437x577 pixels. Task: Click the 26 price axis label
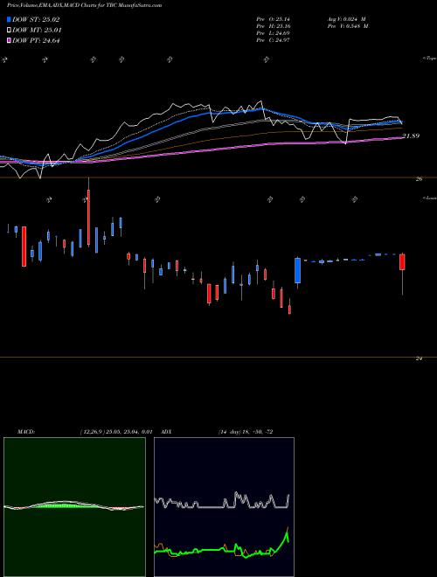(x=419, y=179)
